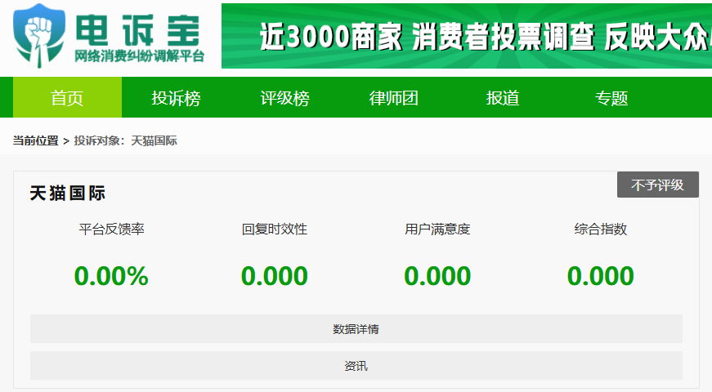The width and height of the screenshot is (712, 392).
Task: Select the 回复时效性 label
Action: click(x=275, y=229)
